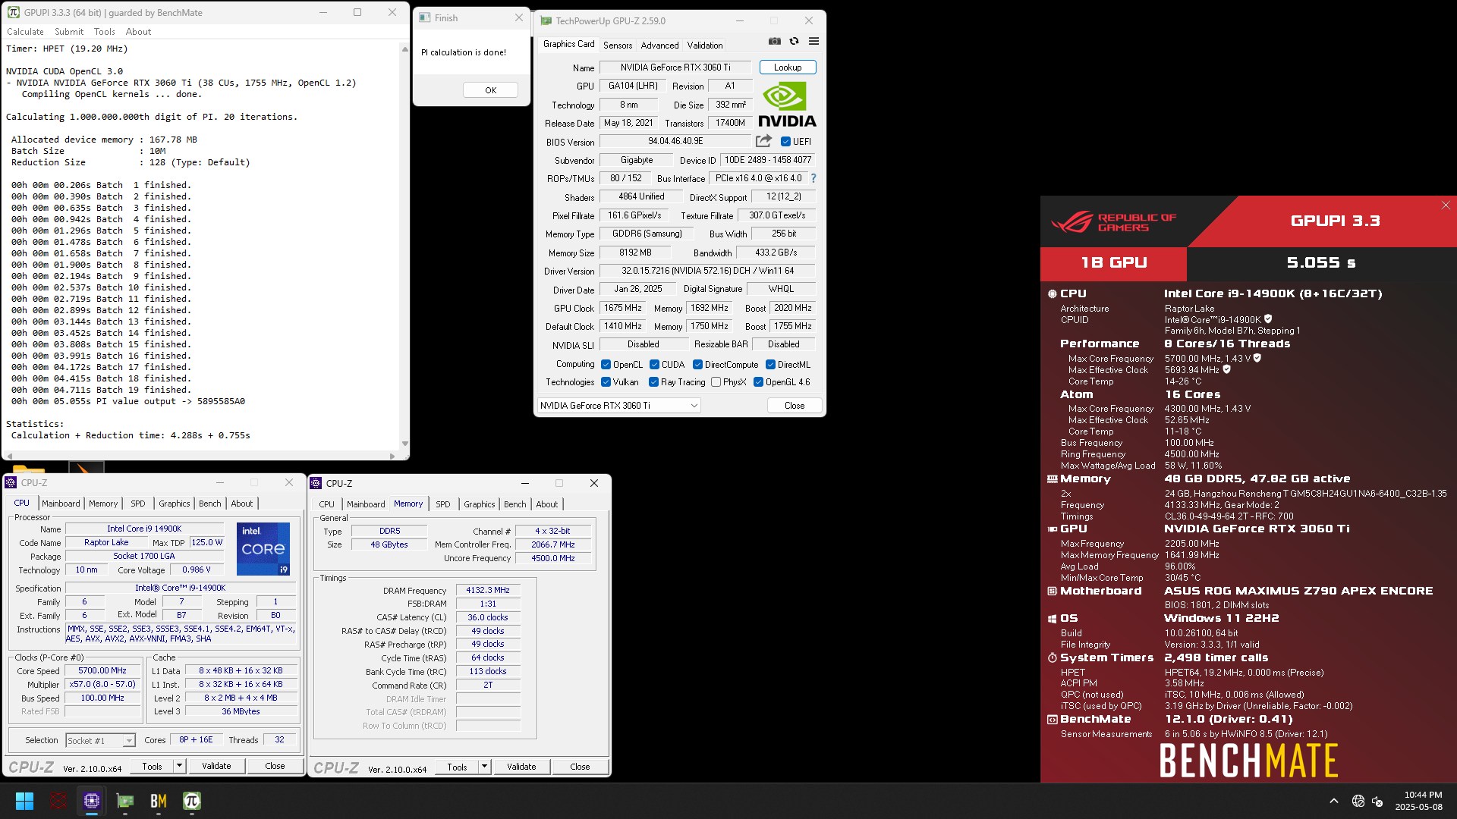Open the GPU selection dropdown in GPU-Z
The height and width of the screenshot is (819, 1457).
click(x=618, y=406)
